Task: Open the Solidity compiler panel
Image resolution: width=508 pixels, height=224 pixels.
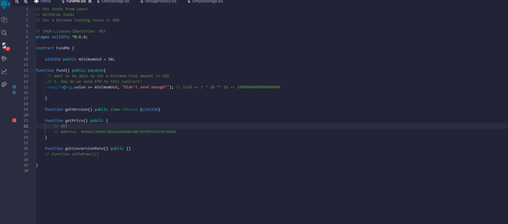Action: [x=4, y=46]
